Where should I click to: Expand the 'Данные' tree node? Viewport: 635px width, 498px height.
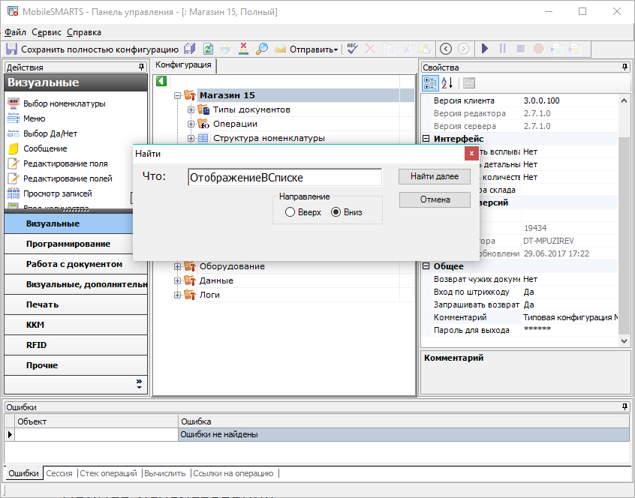(177, 280)
